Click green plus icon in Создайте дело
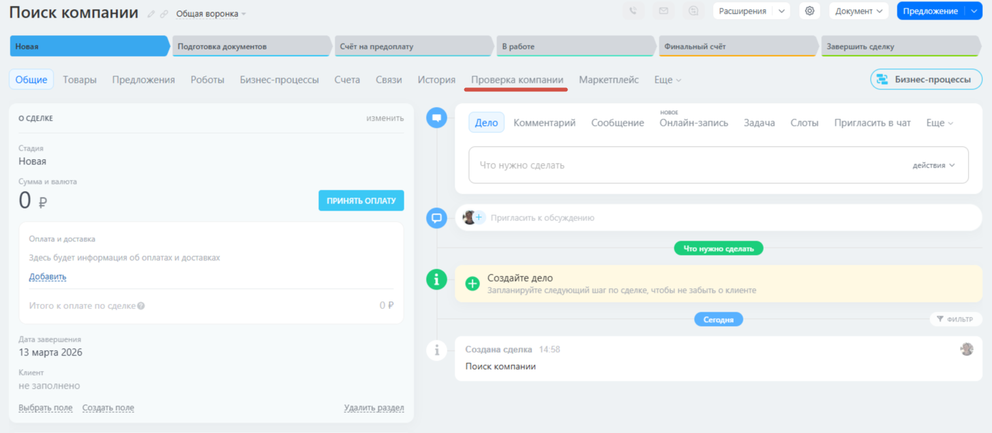 (472, 284)
